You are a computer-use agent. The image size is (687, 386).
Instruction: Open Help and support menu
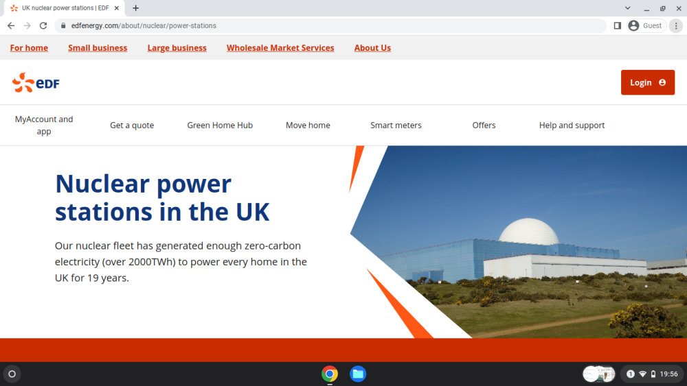click(x=572, y=125)
